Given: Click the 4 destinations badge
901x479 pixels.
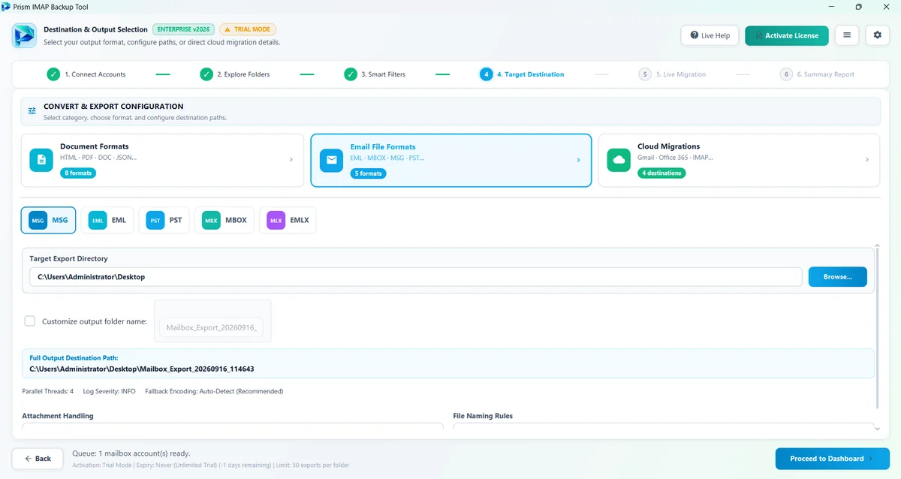Looking at the screenshot, I should [661, 173].
